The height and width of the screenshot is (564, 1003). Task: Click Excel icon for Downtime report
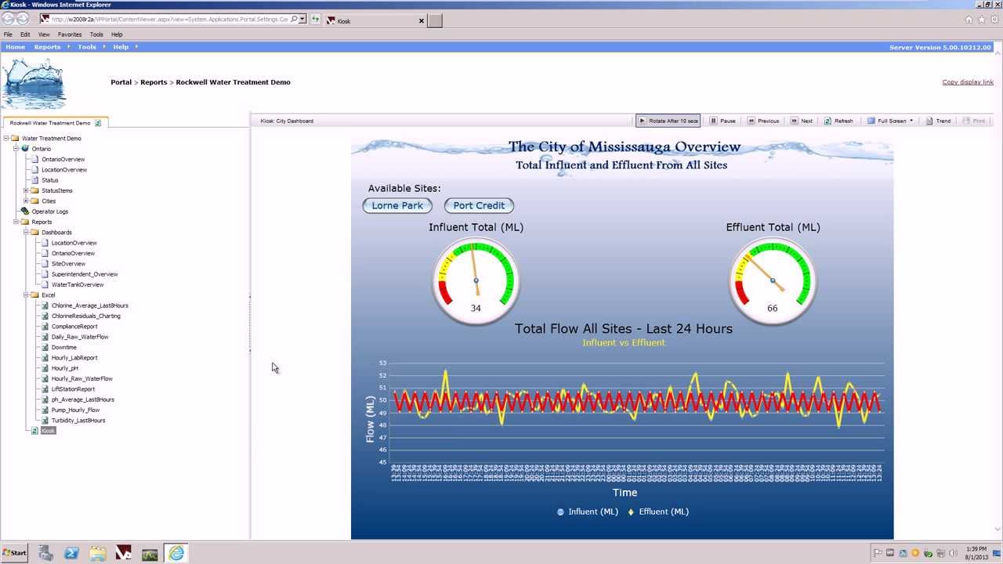tap(45, 347)
